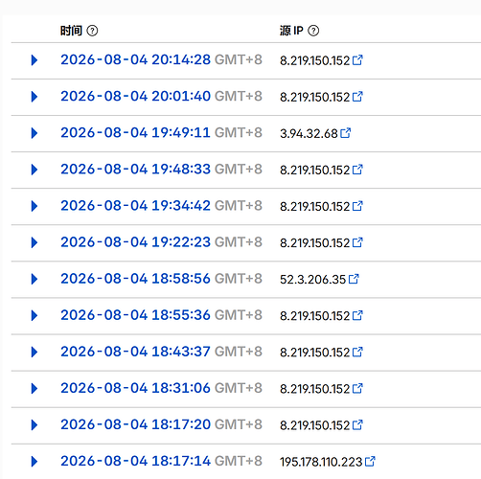Select IP 8.219.150.152 in 19:34:42 row
This screenshot has width=481, height=479.
(315, 207)
